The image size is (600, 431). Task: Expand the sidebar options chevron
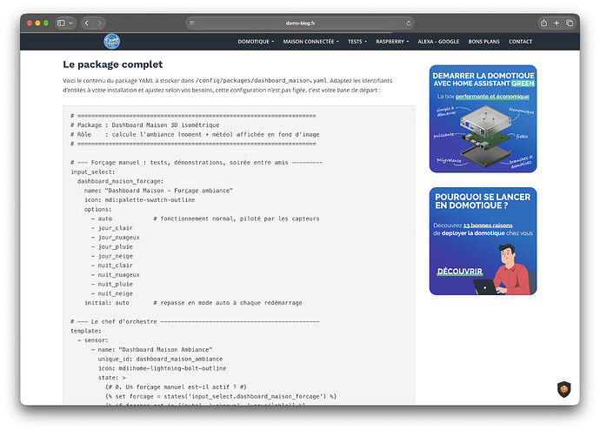[x=70, y=23]
